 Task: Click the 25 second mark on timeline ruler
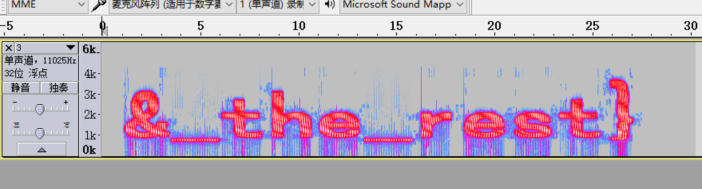pos(593,26)
